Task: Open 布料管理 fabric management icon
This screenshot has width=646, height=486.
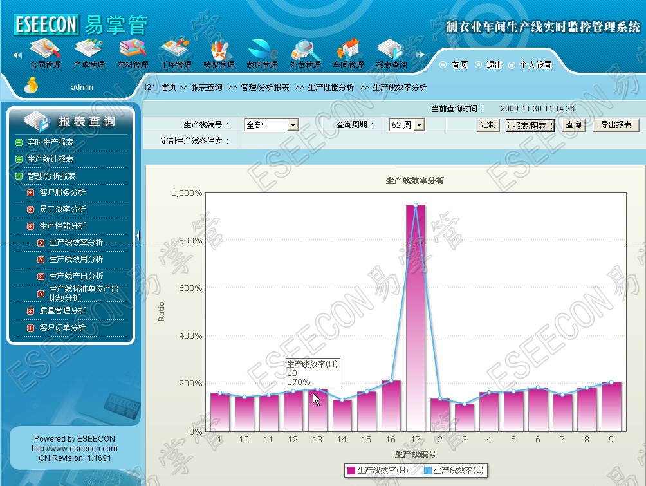Action: click(133, 51)
